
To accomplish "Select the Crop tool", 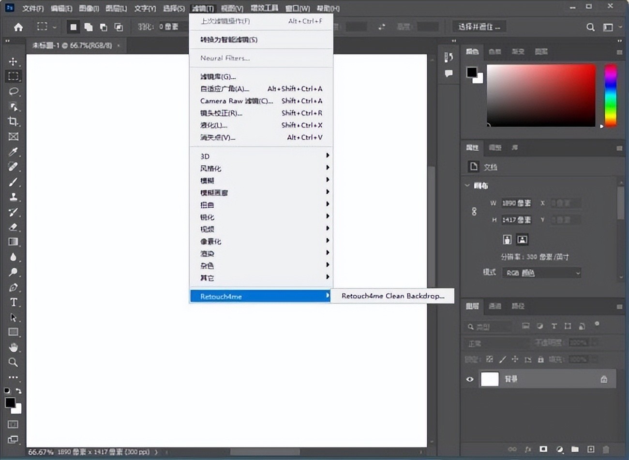I will point(13,121).
